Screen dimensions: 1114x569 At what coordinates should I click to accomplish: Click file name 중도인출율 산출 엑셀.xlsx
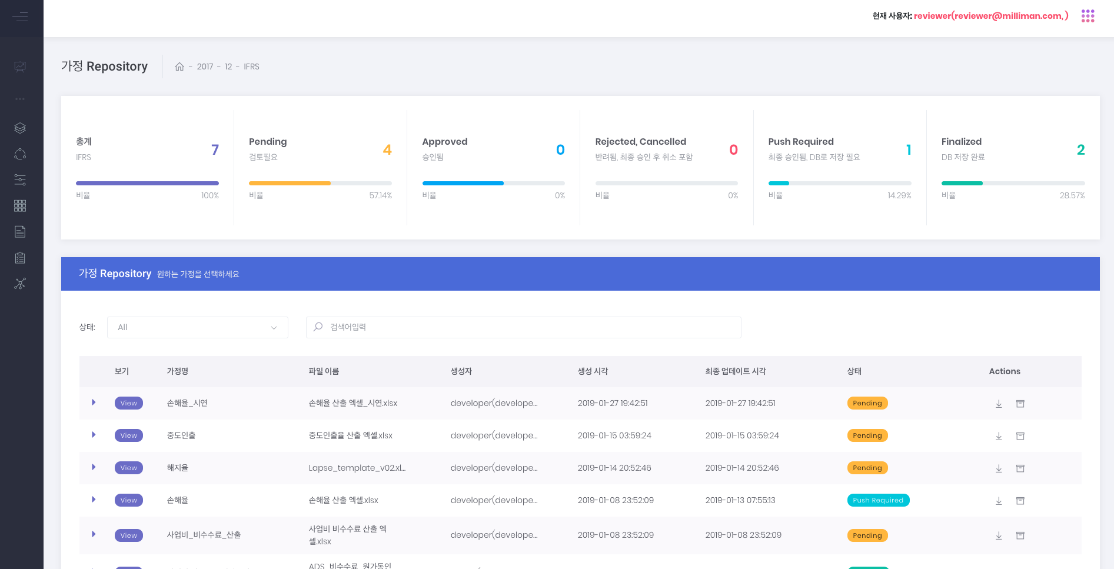[x=350, y=435]
